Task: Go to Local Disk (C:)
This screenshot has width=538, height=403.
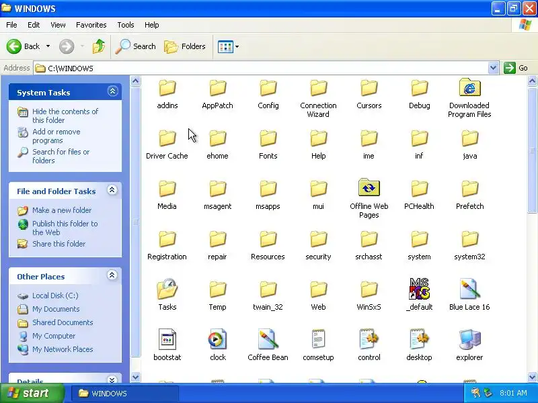Action: (55, 296)
